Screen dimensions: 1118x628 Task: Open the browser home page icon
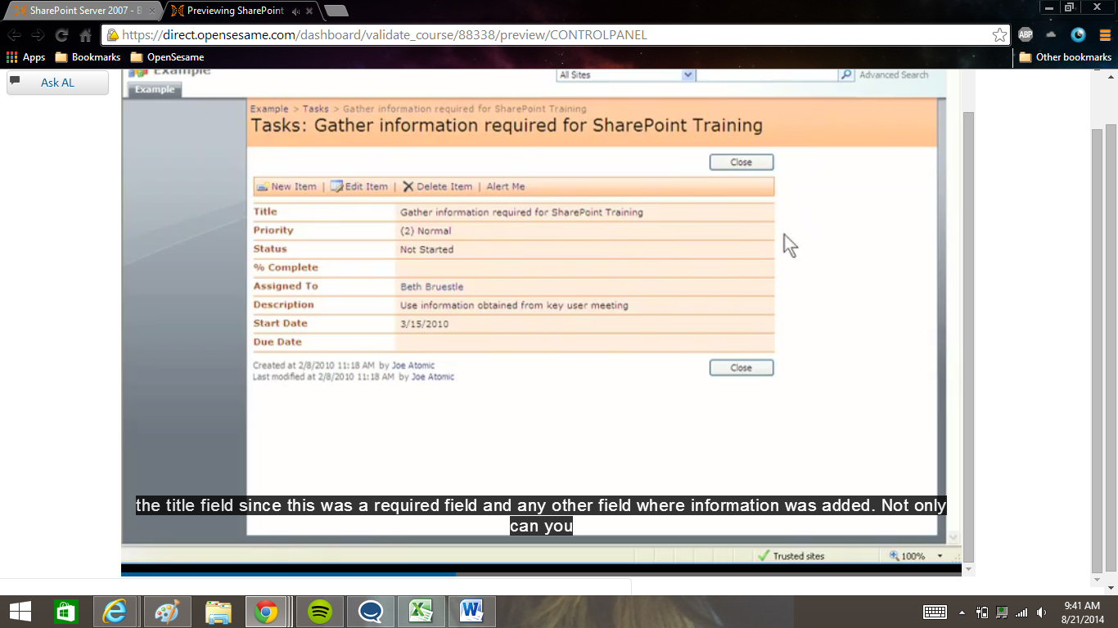tap(85, 35)
